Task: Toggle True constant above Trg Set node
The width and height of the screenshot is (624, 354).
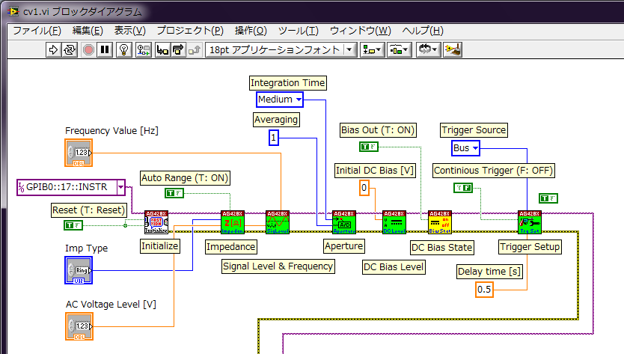Action: tap(548, 198)
